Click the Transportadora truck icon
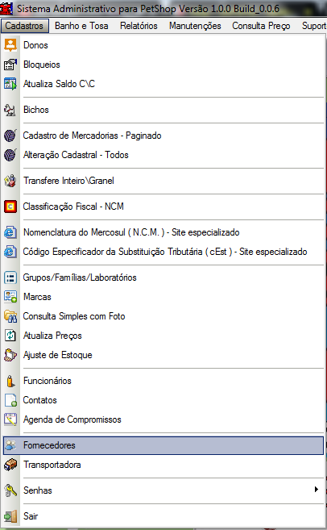This screenshot has height=530, width=327. click(x=10, y=465)
